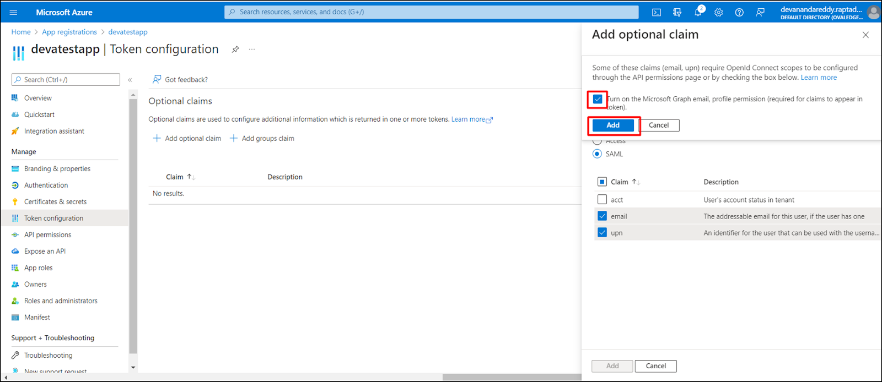Click the horizontal scrollbar at bottom
Image resolution: width=882 pixels, height=382 pixels.
point(512,377)
